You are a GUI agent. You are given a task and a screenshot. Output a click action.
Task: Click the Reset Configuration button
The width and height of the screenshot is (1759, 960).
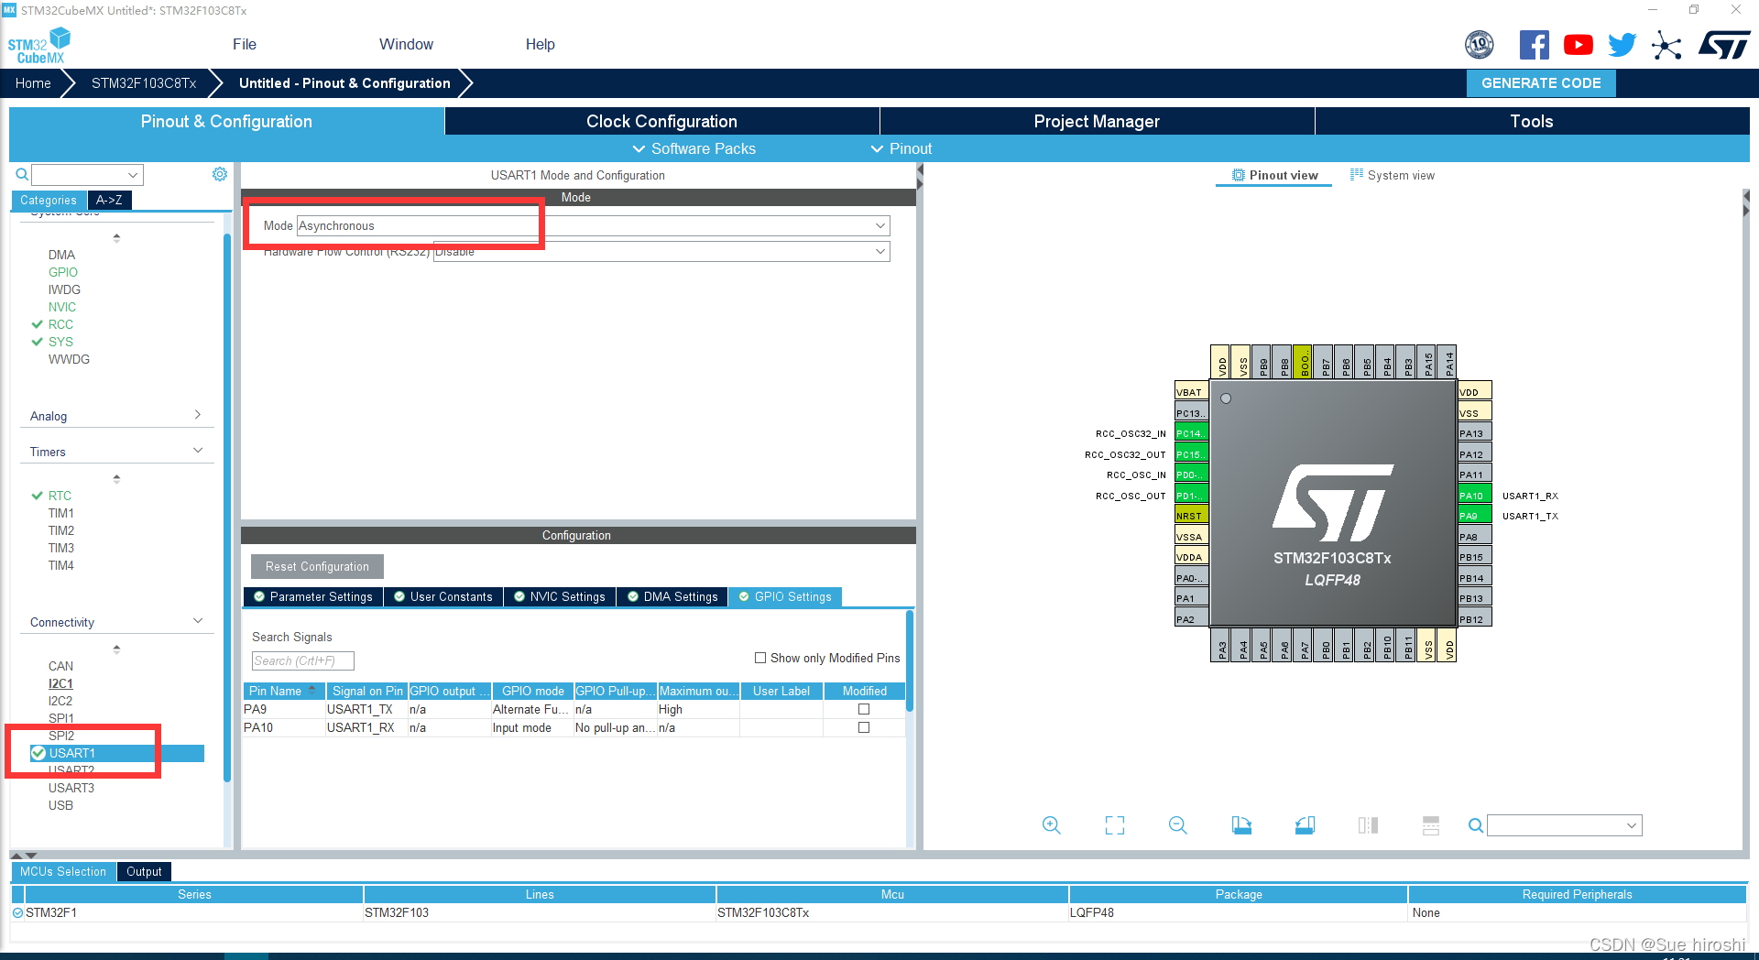coord(317,566)
